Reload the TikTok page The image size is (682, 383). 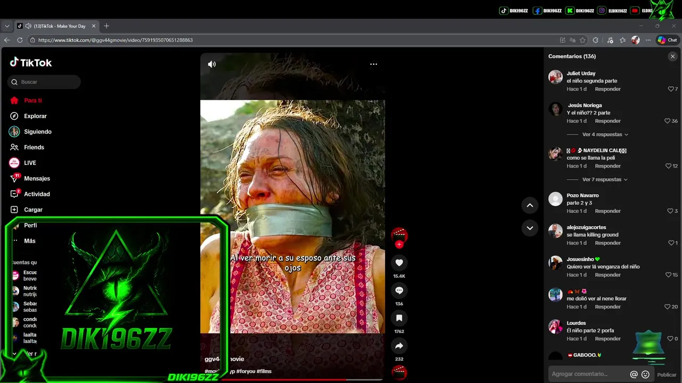(x=20, y=40)
